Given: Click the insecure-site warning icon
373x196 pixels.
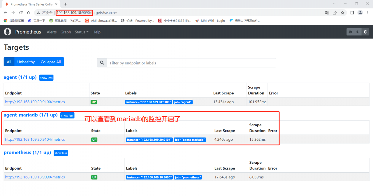Looking at the screenshot, I should (x=39, y=13).
